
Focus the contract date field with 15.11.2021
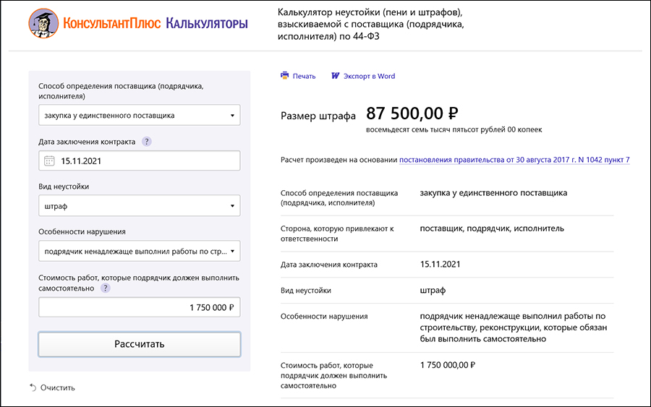145,161
